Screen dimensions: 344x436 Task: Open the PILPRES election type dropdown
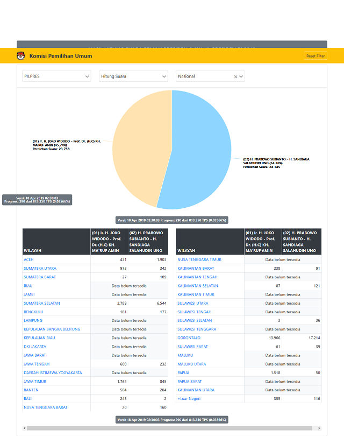[x=56, y=76]
